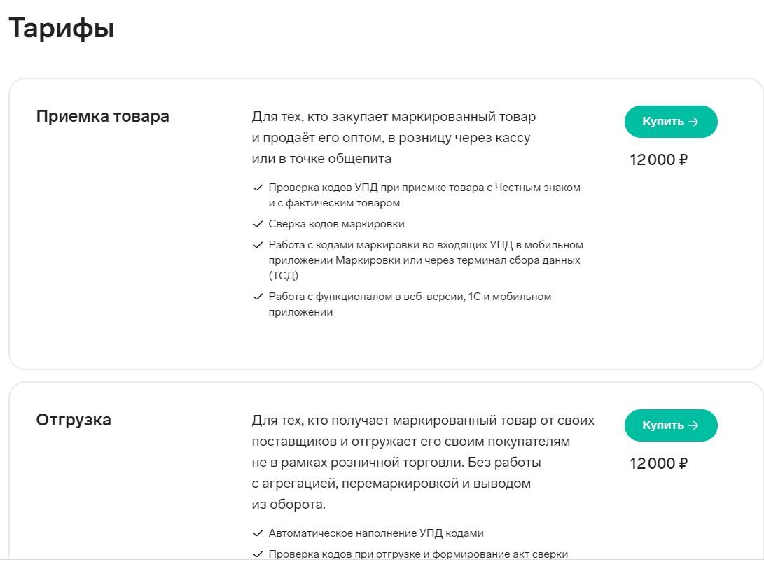The height and width of the screenshot is (578, 764).
Task: Click the checkmark icon next to "Сверка кодов маркировки"
Action: (x=258, y=225)
